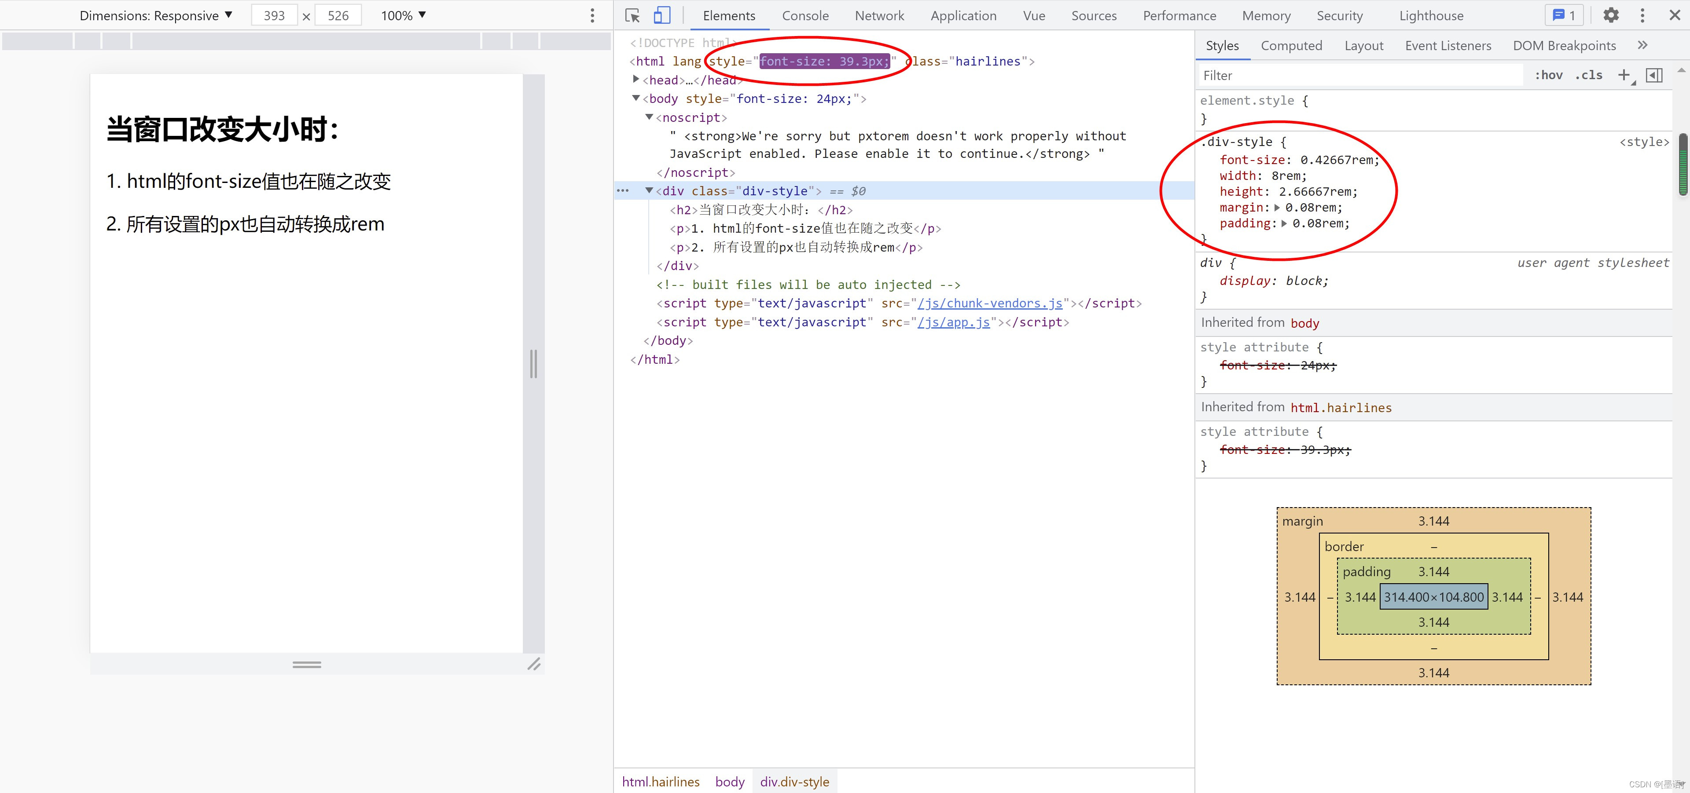
Task: Open the console messages badge showing 1
Action: click(x=1564, y=15)
